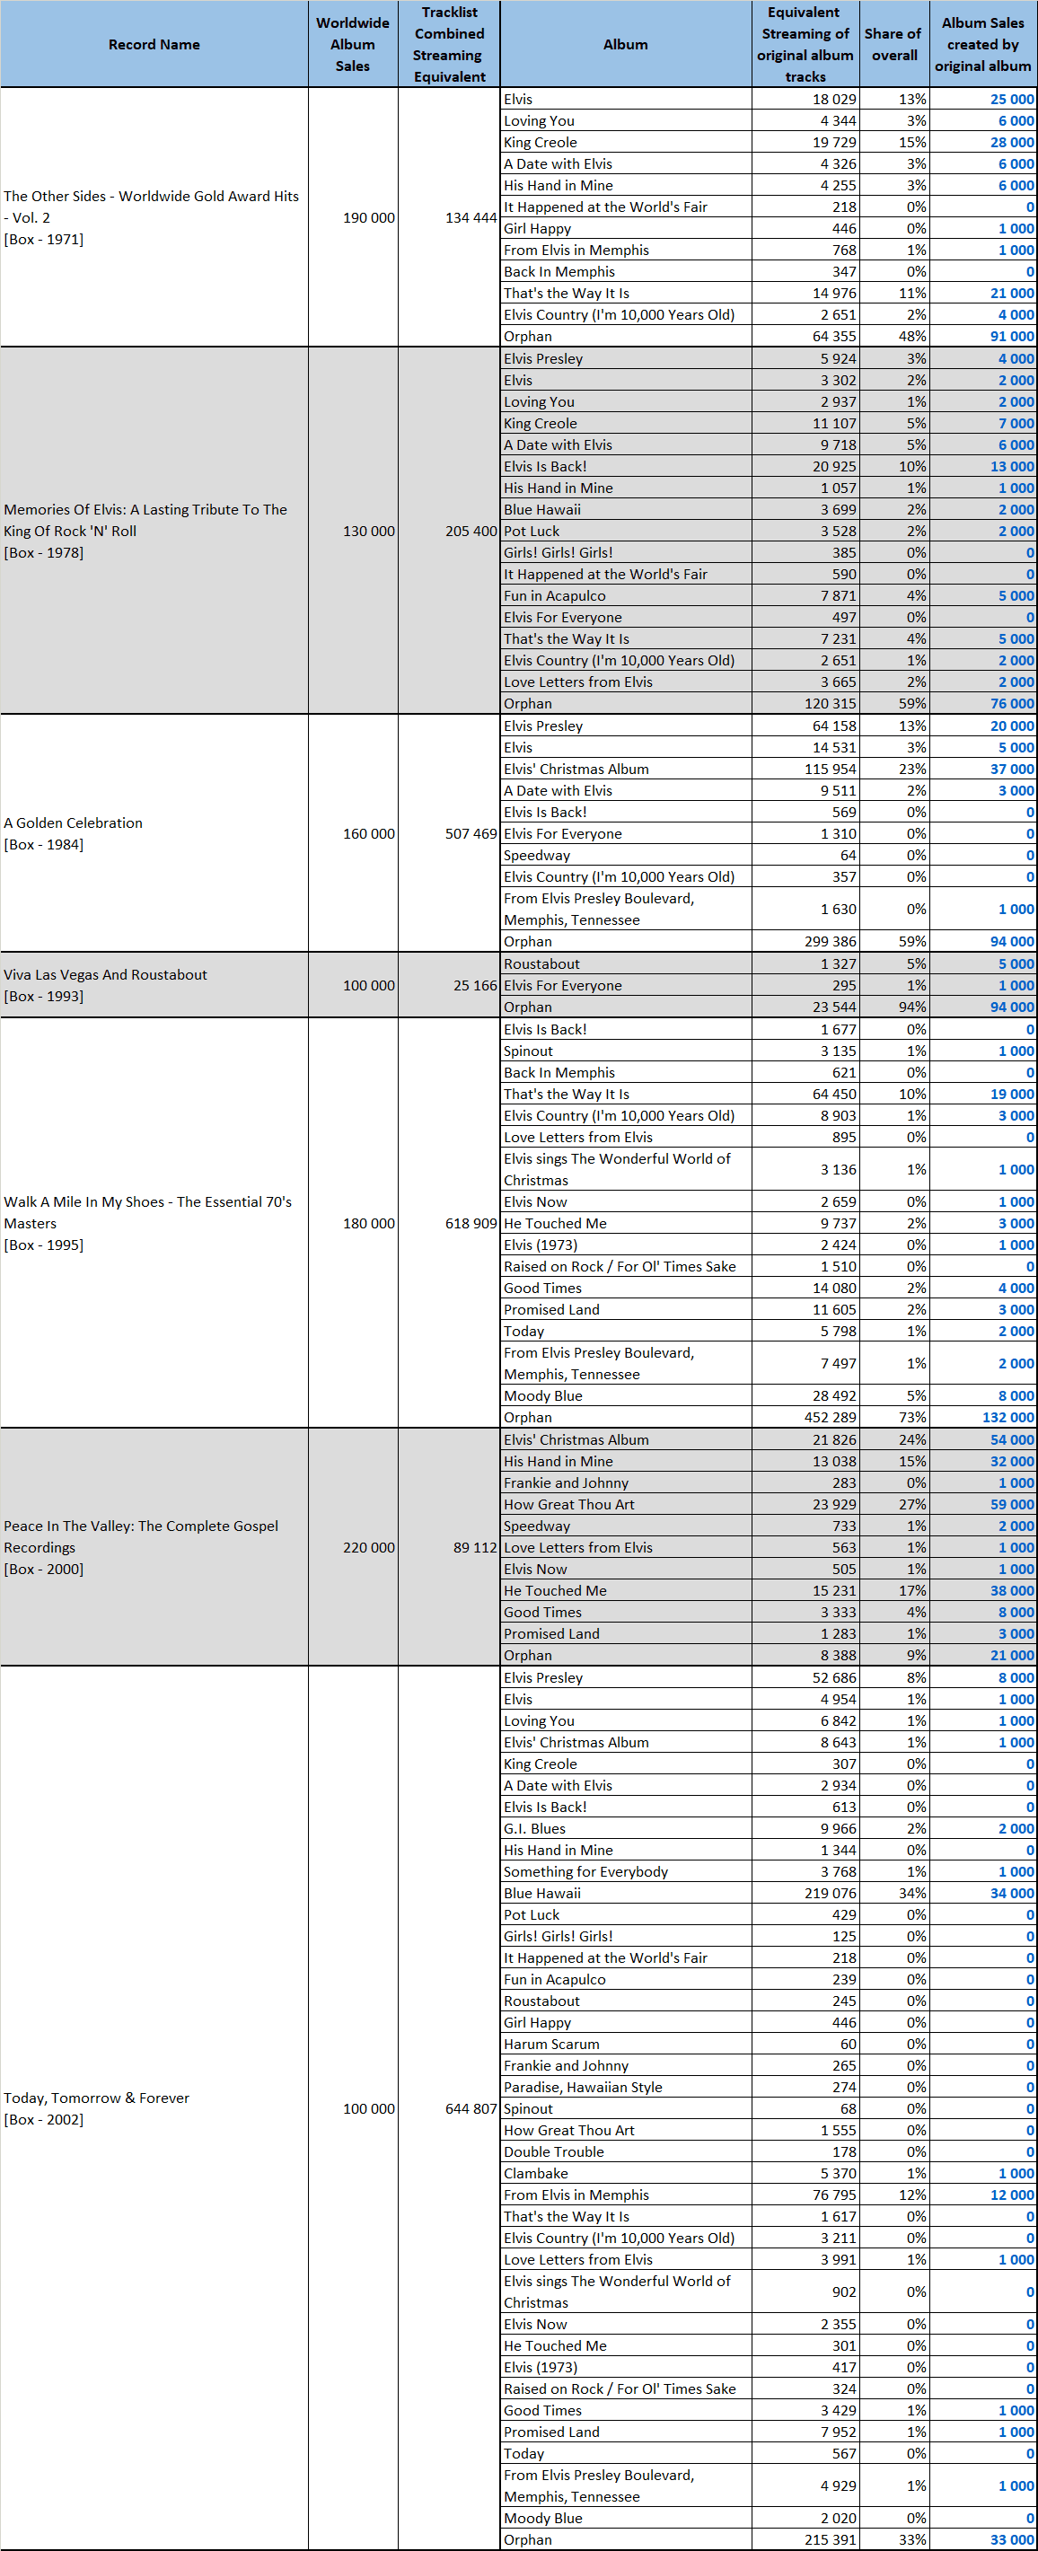This screenshot has height=2551, width=1038.
Task: Select the 64 450 That's the Way value
Action: (x=805, y=1095)
